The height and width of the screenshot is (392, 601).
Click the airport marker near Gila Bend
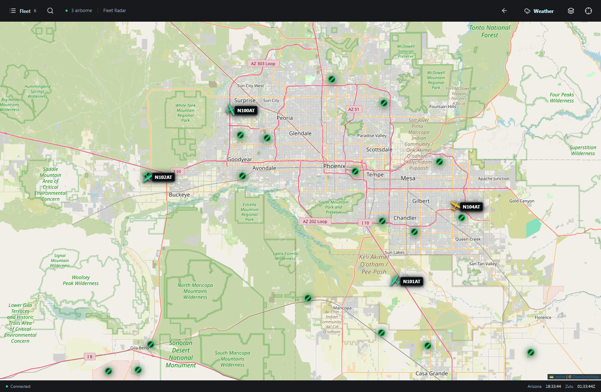[x=151, y=344]
